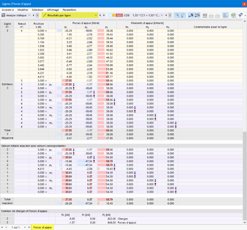Open the Affichage menu
Image resolution: width=247 pixels, height=230 pixels.
tap(53, 10)
